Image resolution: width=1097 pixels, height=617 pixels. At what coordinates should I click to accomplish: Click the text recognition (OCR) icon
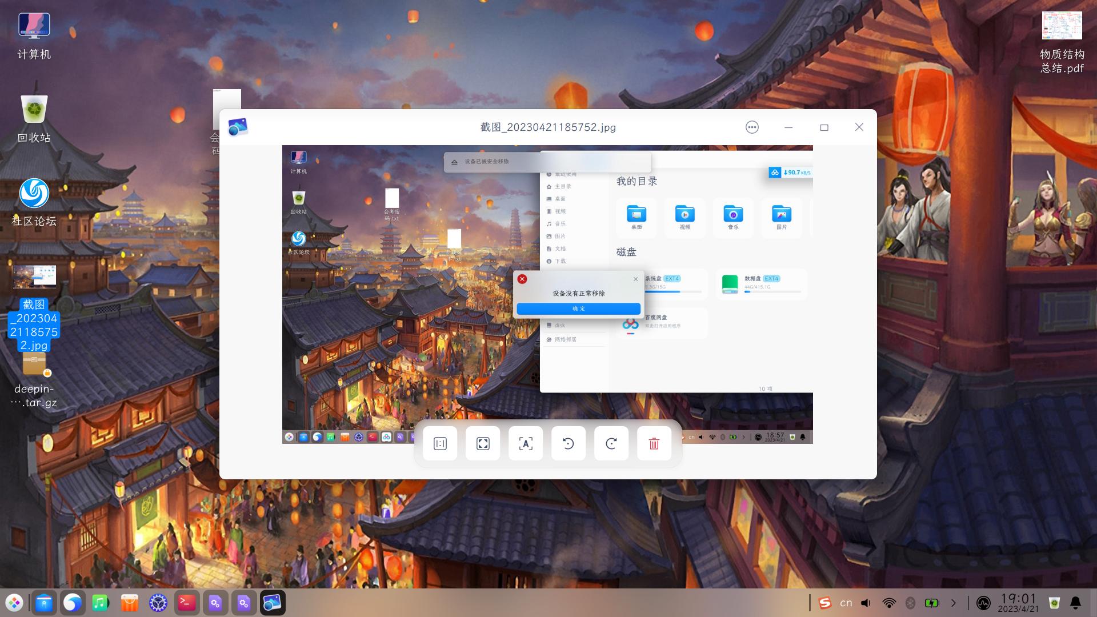click(x=526, y=443)
